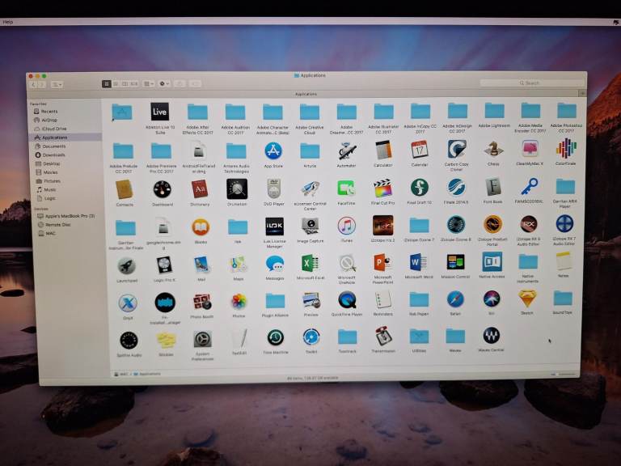The width and height of the screenshot is (621, 466).
Task: Select the Utilities folder
Action: point(419,336)
